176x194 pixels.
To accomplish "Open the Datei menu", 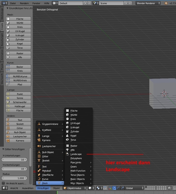I will coord(13,3).
